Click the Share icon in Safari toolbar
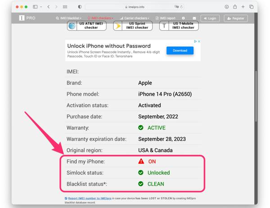The width and height of the screenshot is (270, 208). pos(235,7)
